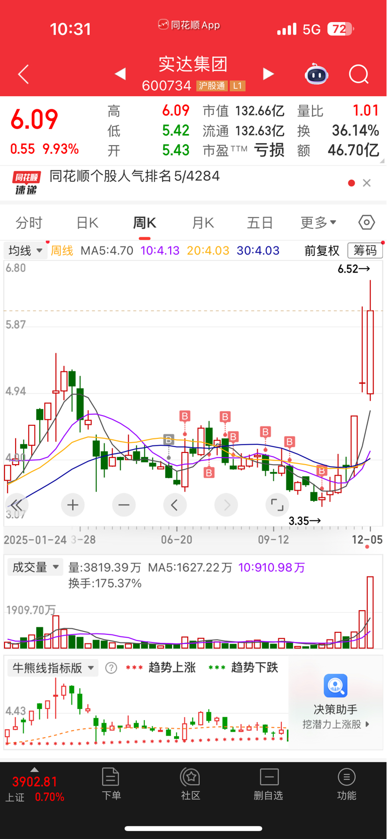Zoom in chart with plus button
This screenshot has height=839, width=387.
[72, 505]
